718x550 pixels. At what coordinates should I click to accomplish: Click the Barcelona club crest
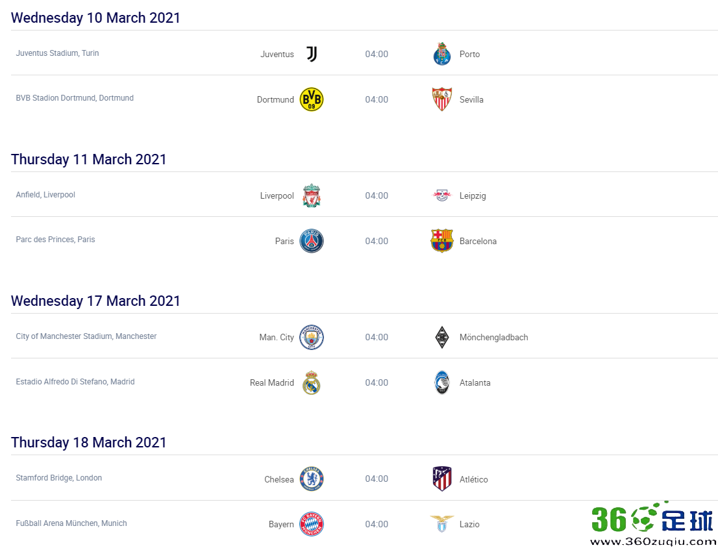[442, 241]
